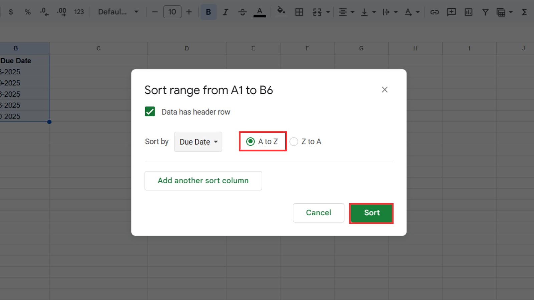The height and width of the screenshot is (300, 534).
Task: Confirm sorting with the Sort button
Action: point(371,213)
